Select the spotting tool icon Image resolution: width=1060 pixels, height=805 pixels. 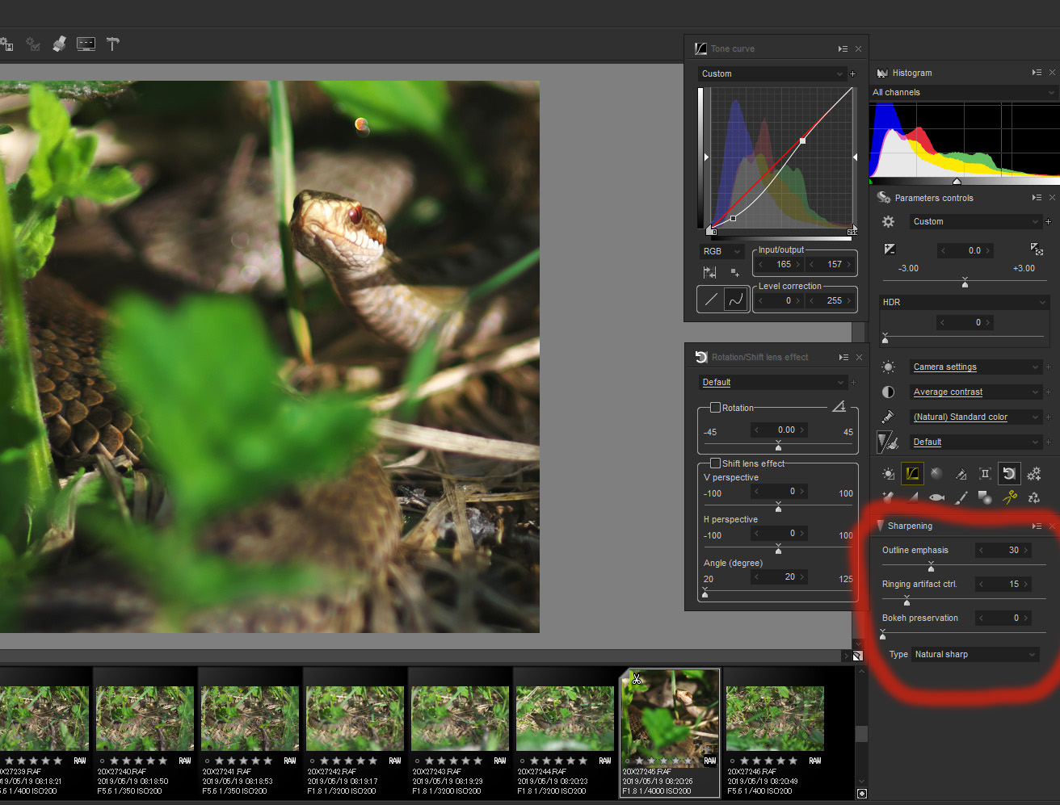click(x=888, y=497)
